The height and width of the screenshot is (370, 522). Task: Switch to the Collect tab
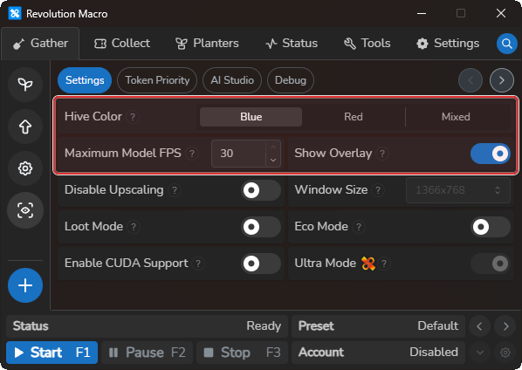122,44
